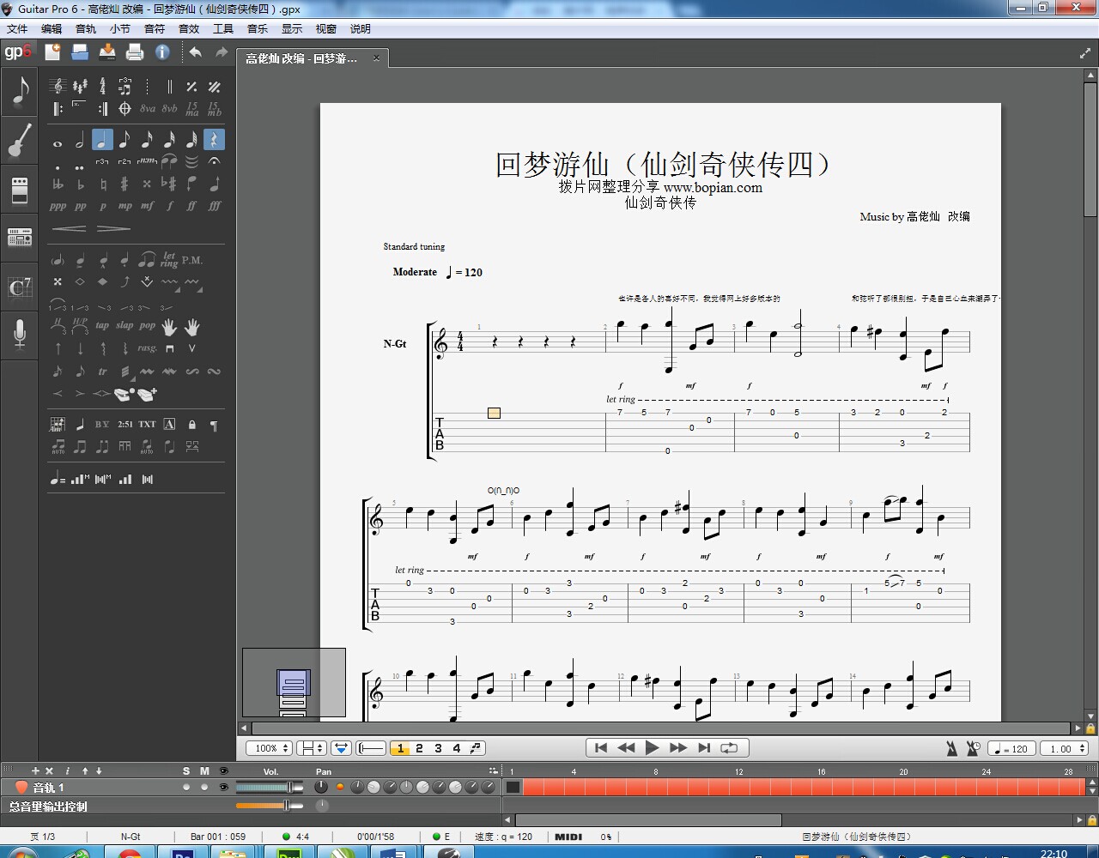The width and height of the screenshot is (1099, 858).
Task: Open the mastering rack panel
Action: pos(20,237)
